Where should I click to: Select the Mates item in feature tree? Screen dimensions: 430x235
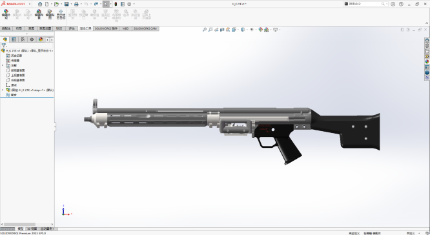(x=12, y=95)
